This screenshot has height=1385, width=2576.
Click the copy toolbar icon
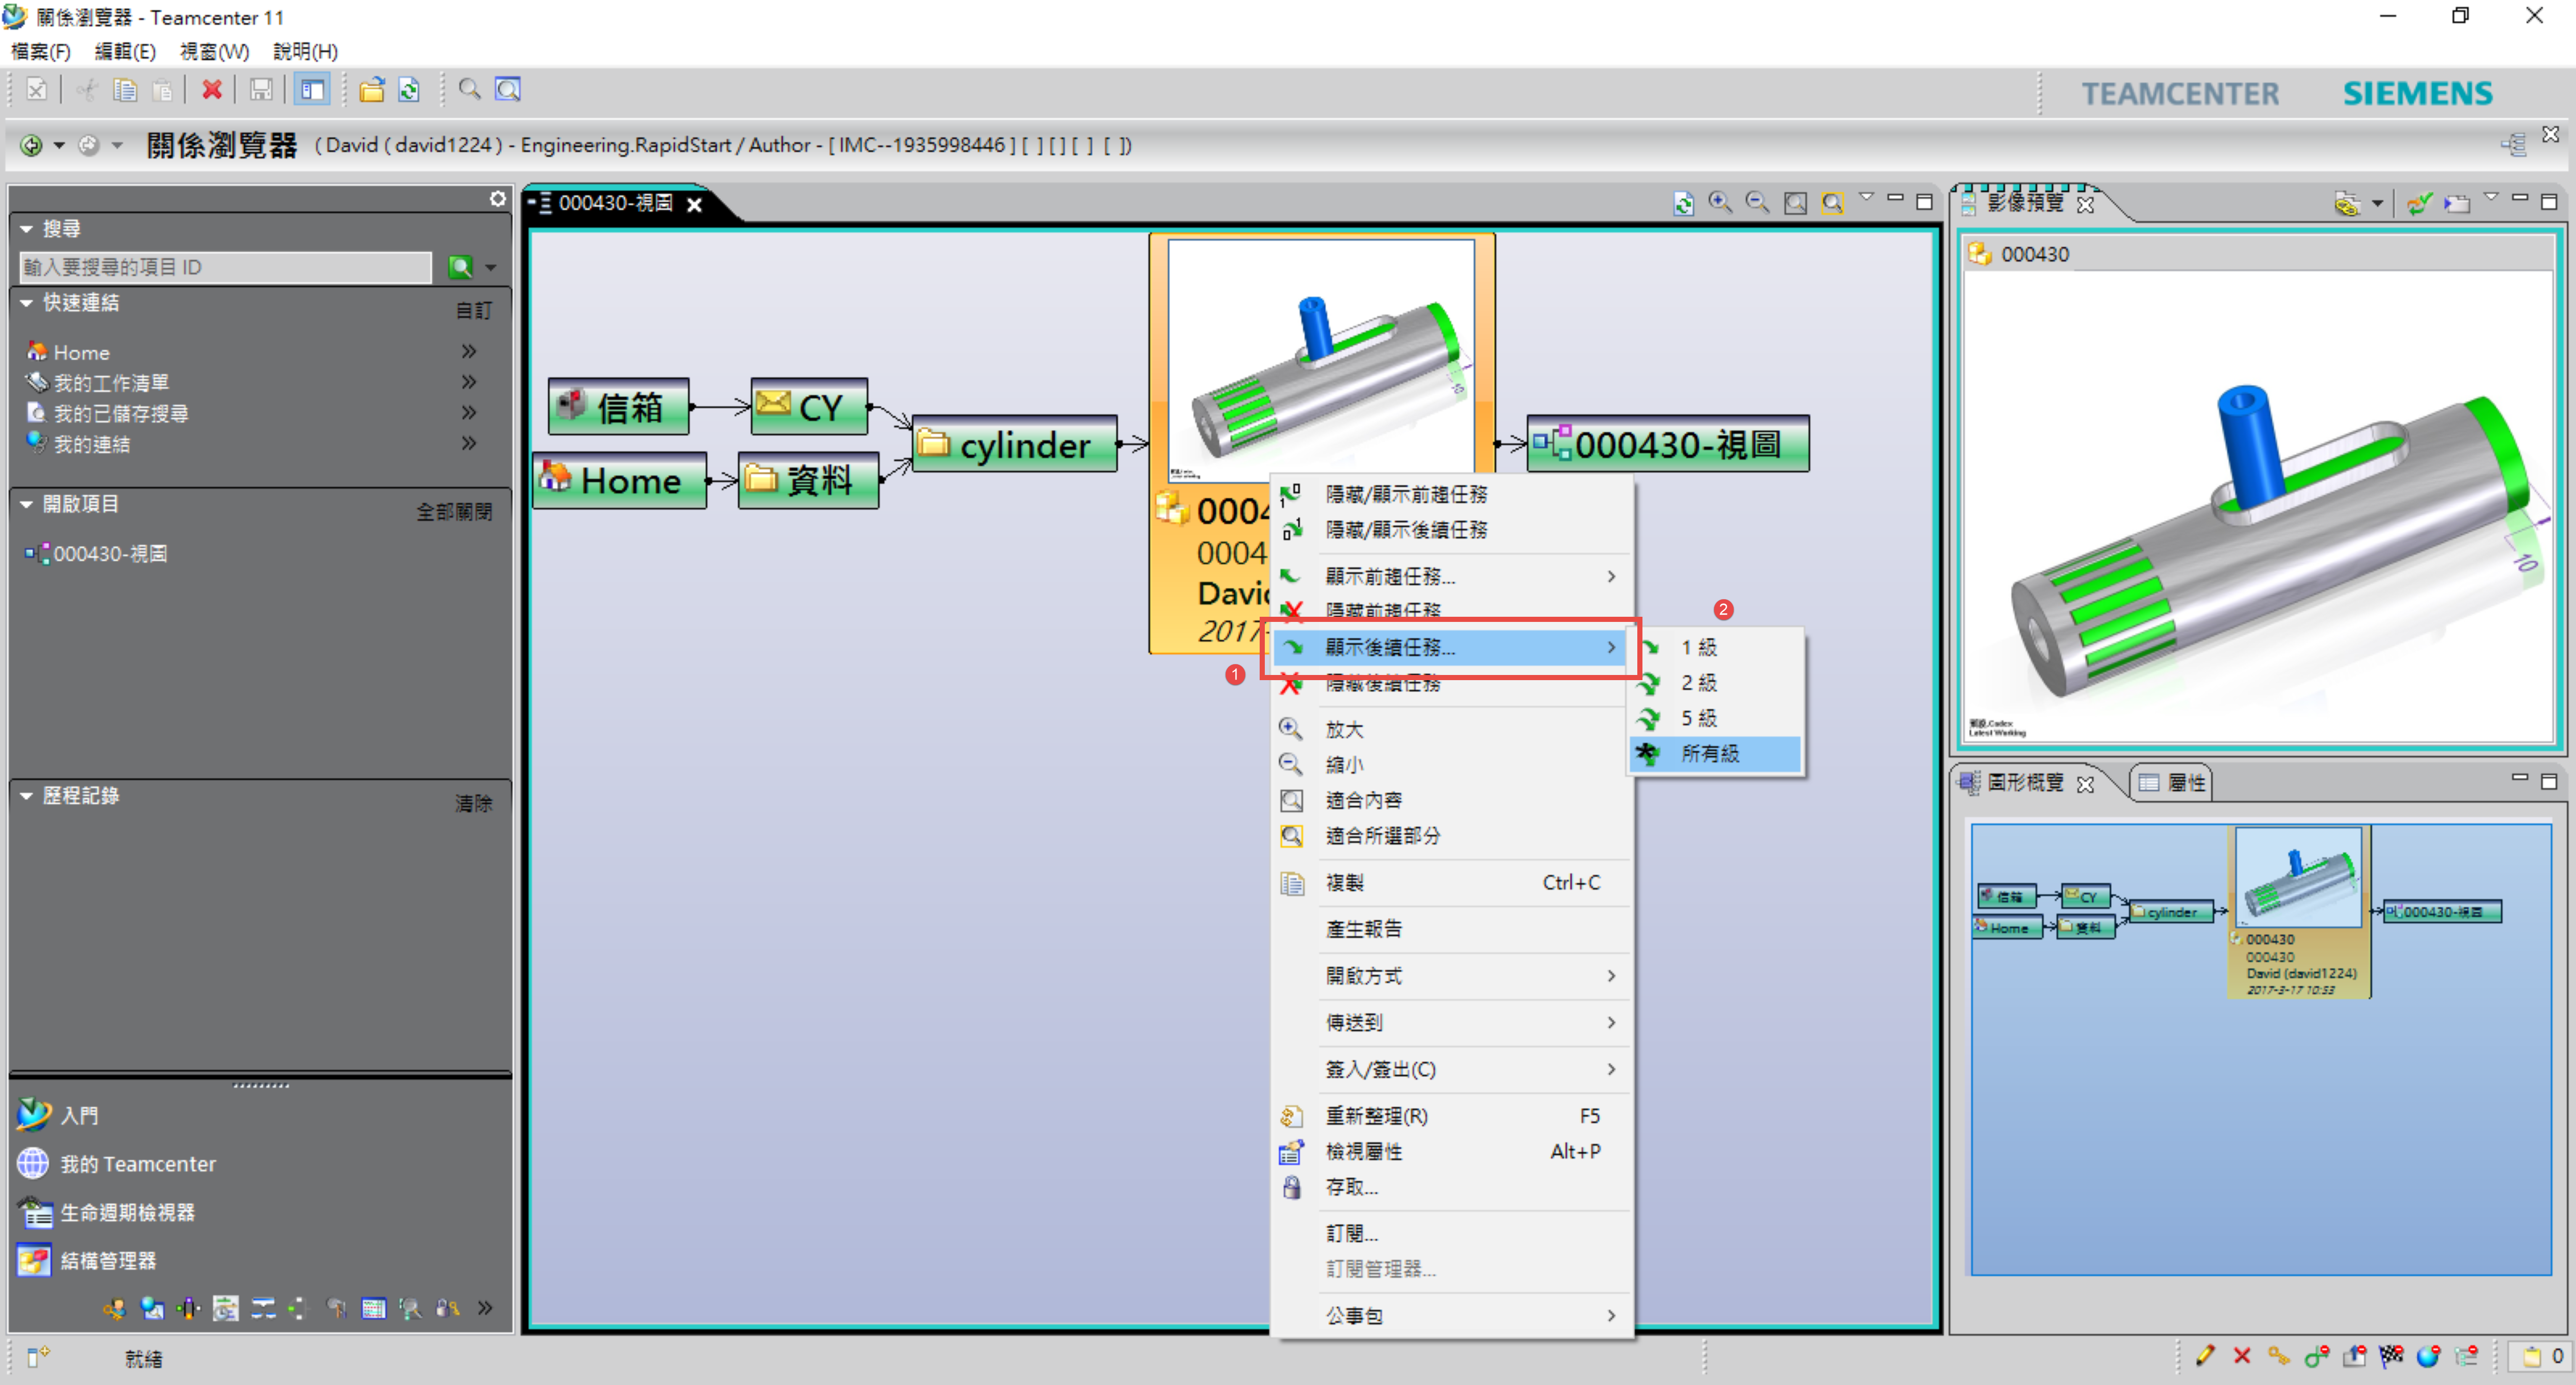coord(125,90)
